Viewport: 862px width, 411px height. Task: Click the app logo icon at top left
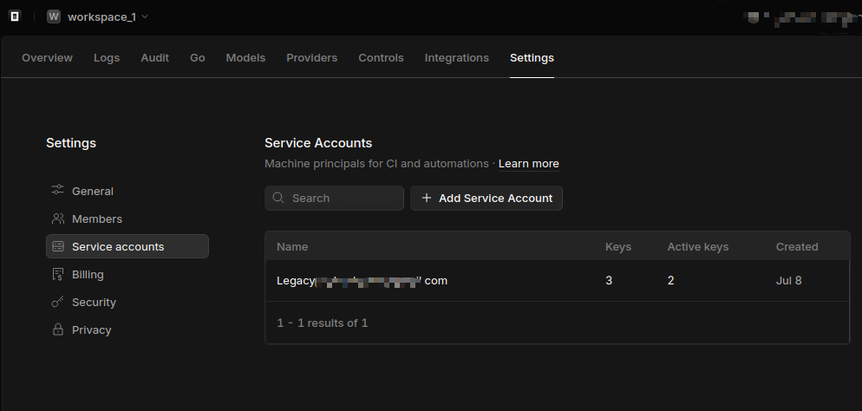coord(15,16)
